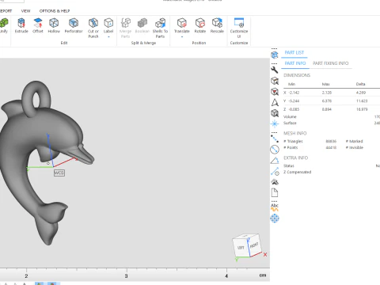The image size is (380, 285).
Task: Open the Hollow tool
Action: click(54, 25)
